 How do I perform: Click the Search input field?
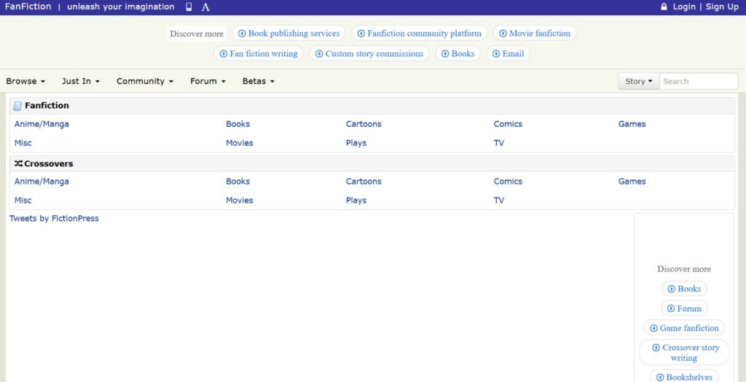(698, 82)
